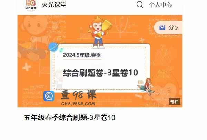Click the CHA.98KE.COM watermark text
Screen dimensions: 207x140
(x=78, y=104)
